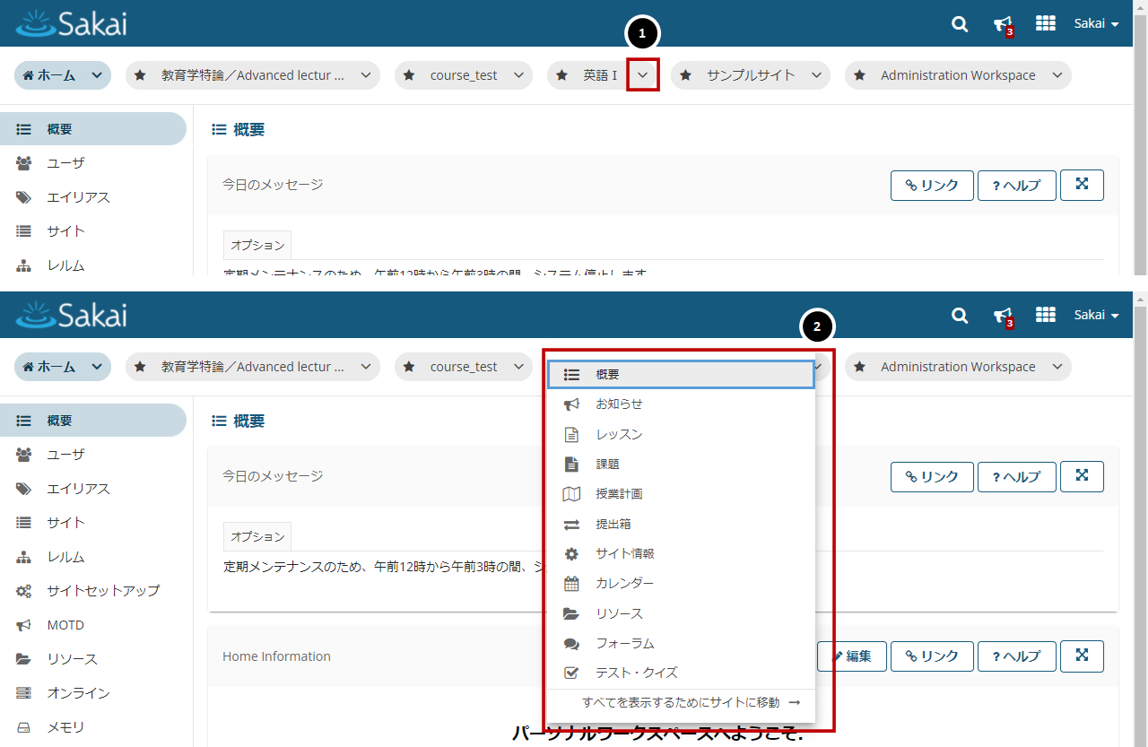Open notifications megaphone in the upper screenshot header
Viewport: 1148px width, 747px height.
[x=1004, y=25]
